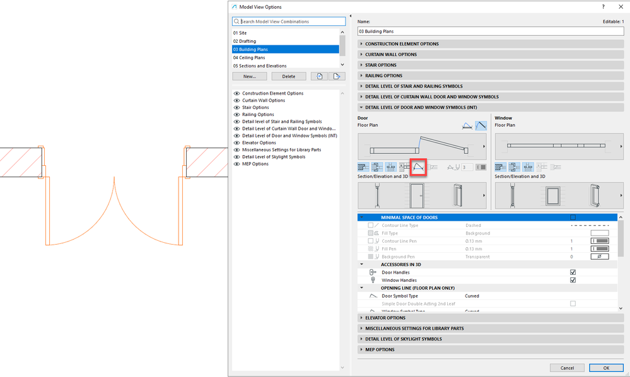This screenshot has width=630, height=377.
Task: Open door Section/Elevation detail popup arrow
Action: click(x=484, y=195)
